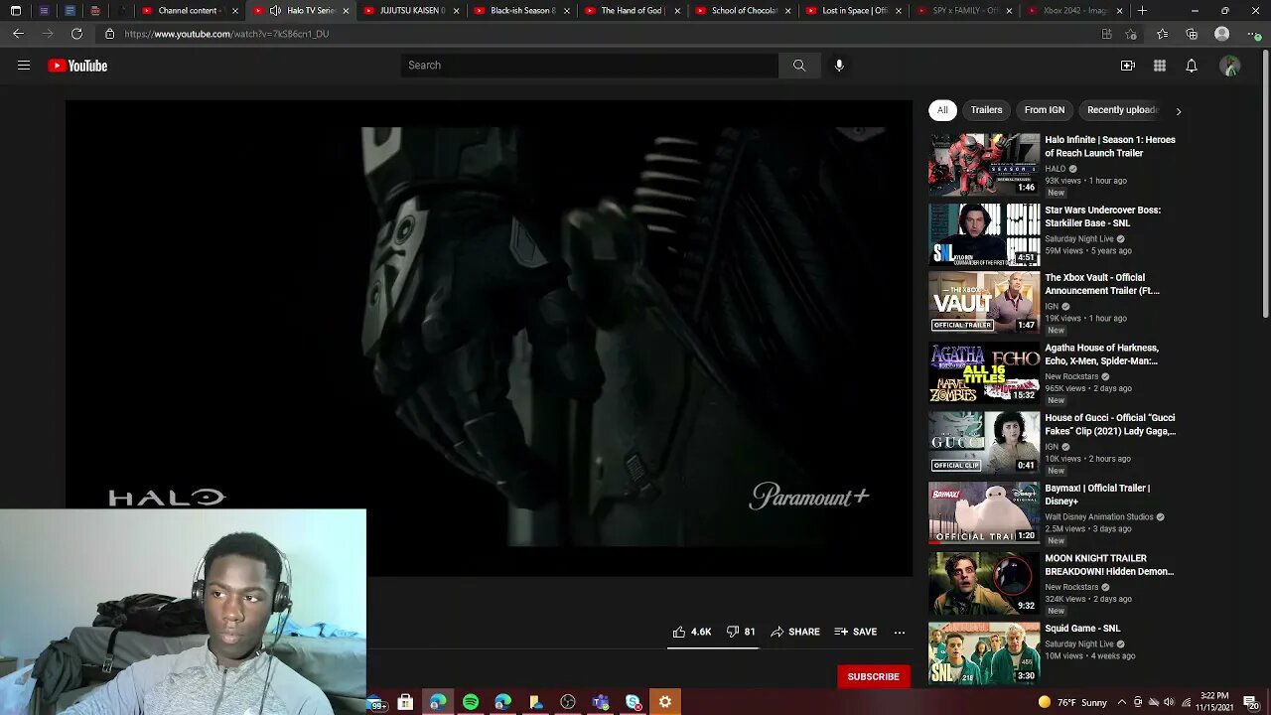The height and width of the screenshot is (715, 1271).
Task: Reload the page with refresh icon
Action: point(76,34)
